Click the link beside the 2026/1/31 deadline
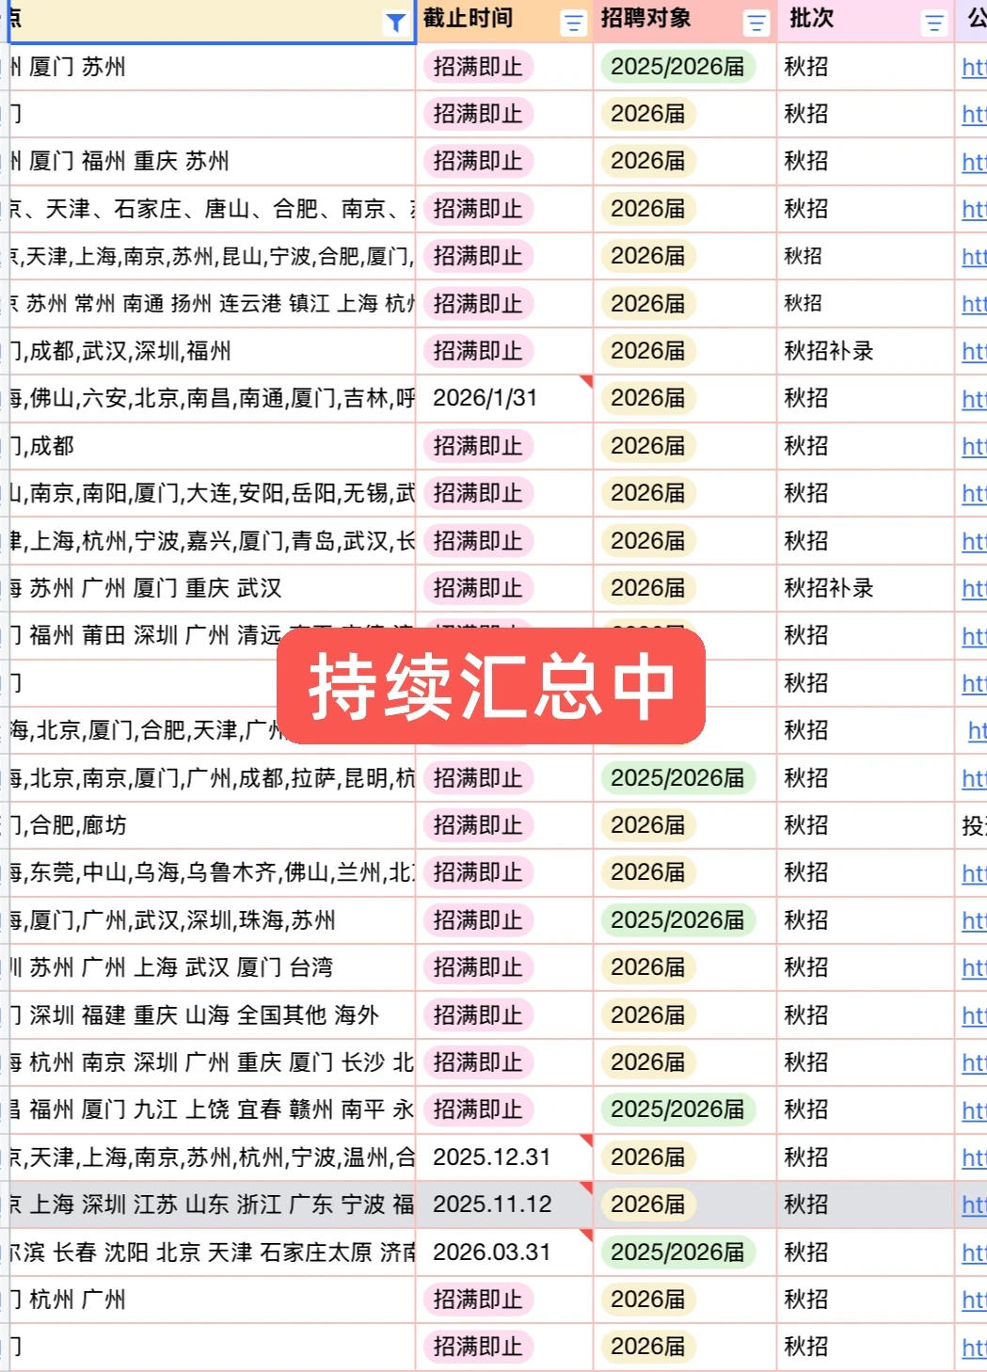 pos(974,398)
